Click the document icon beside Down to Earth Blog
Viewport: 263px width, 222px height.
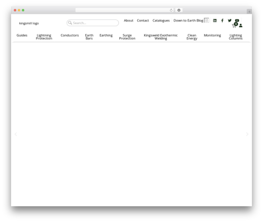pos(207,20)
